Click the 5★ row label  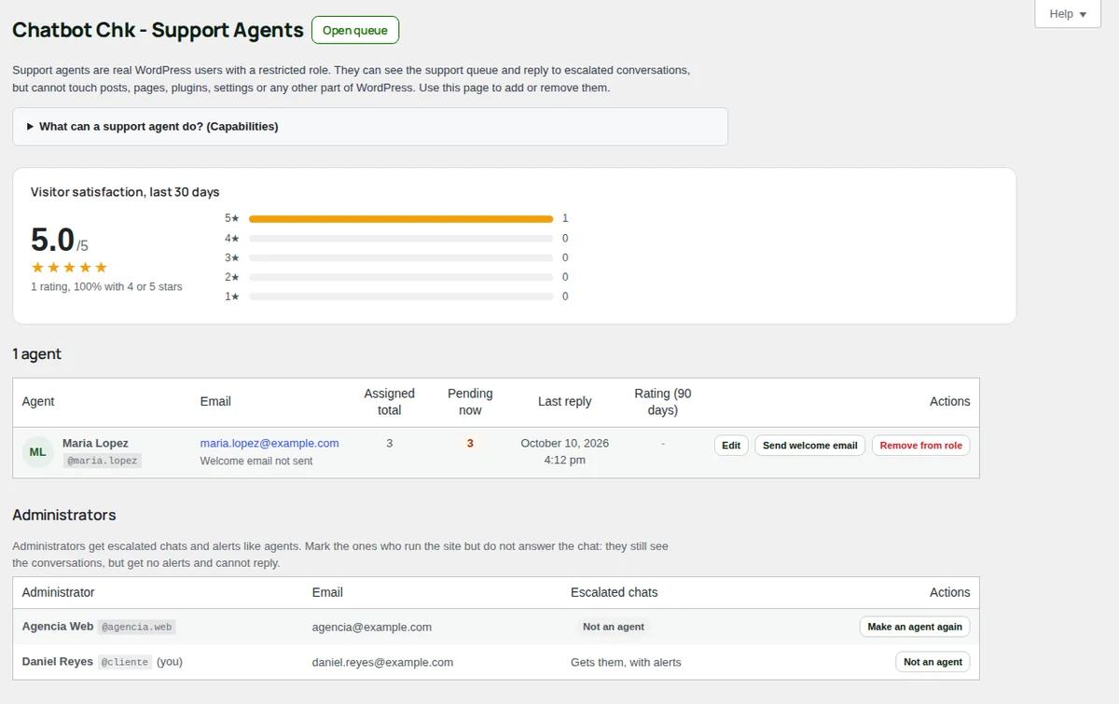232,219
